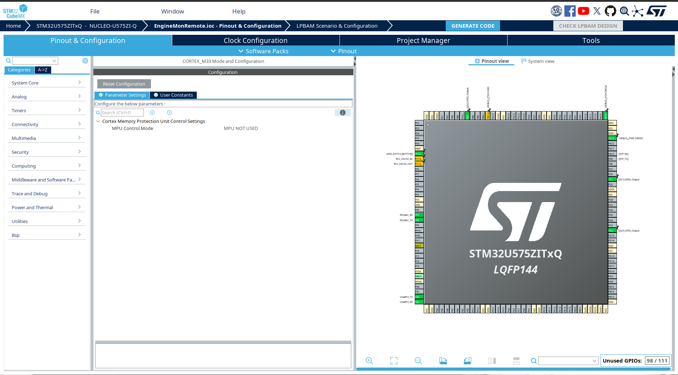Click the best fit icon below the pinout view

394,360
